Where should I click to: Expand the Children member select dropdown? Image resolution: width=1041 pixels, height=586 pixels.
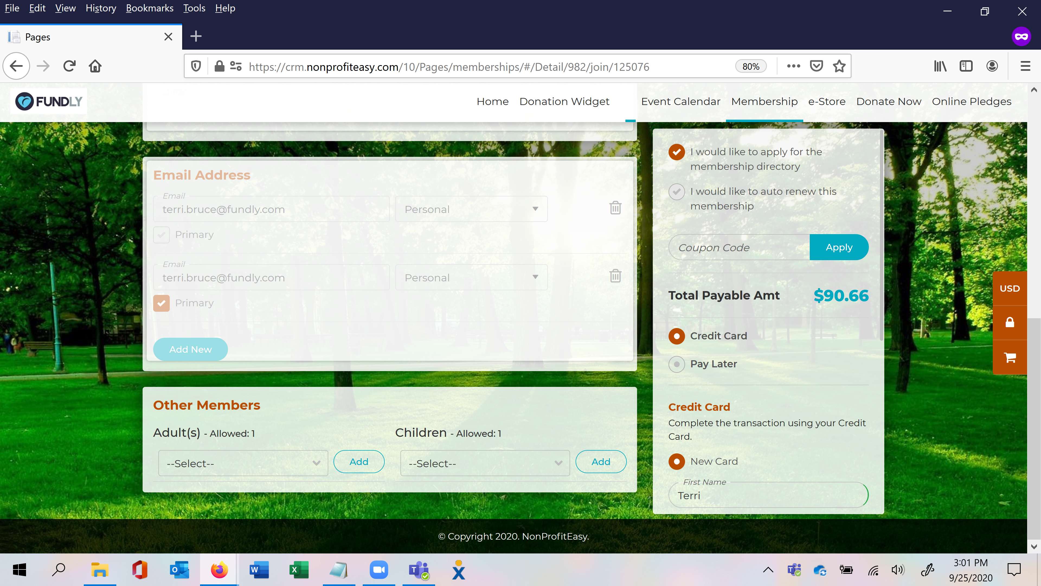[x=485, y=463]
